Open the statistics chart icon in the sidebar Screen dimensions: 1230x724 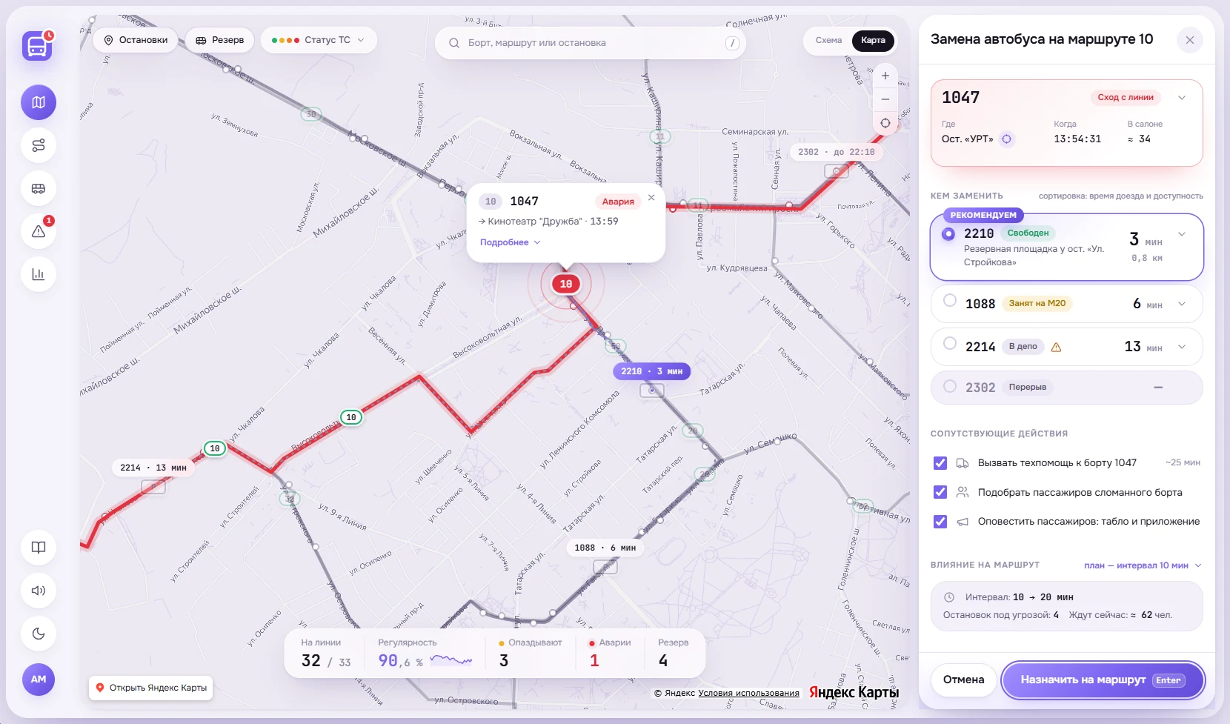tap(39, 274)
